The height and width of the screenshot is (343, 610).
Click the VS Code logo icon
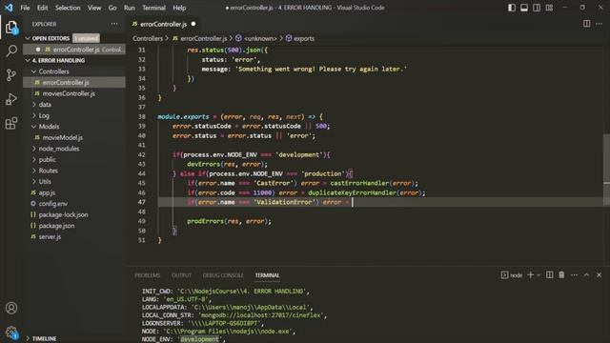click(x=9, y=8)
